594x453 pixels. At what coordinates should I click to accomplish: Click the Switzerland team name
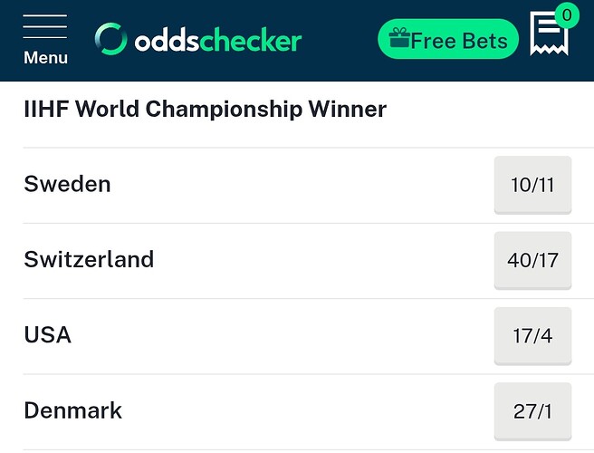pos(89,260)
